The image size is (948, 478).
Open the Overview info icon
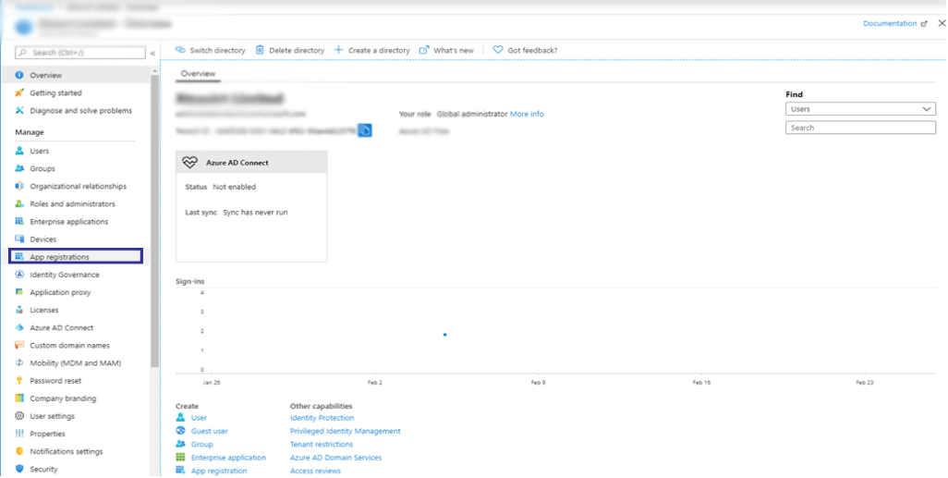click(x=19, y=75)
